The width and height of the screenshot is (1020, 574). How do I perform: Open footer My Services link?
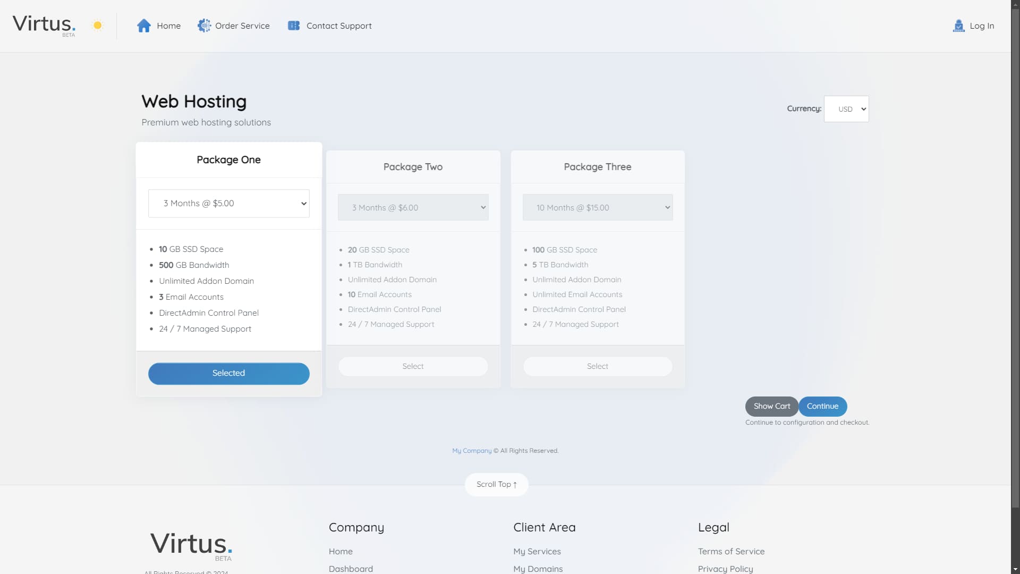click(537, 552)
